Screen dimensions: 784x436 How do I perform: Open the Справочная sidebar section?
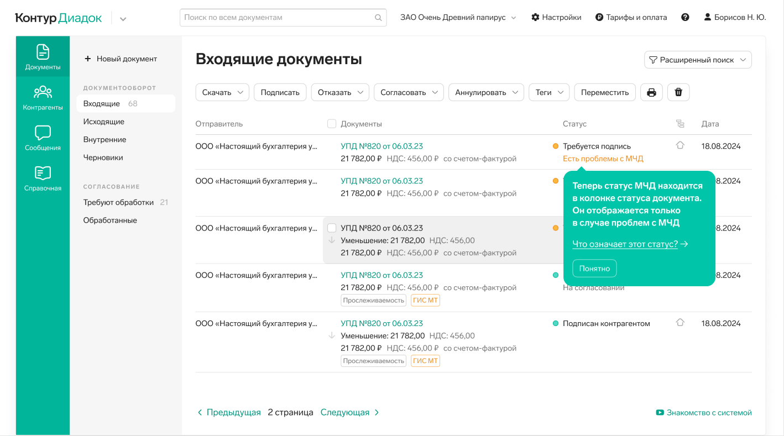pyautogui.click(x=43, y=178)
